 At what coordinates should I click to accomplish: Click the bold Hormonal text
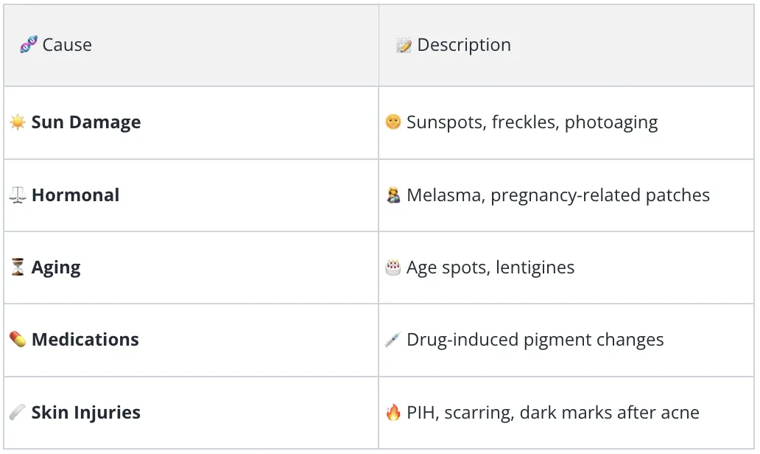coord(76,195)
